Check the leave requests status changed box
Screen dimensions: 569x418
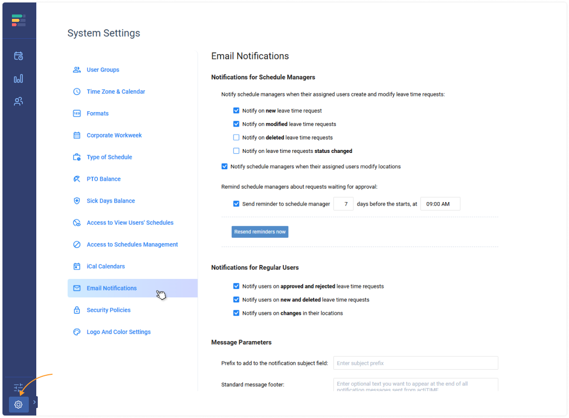coord(237,151)
